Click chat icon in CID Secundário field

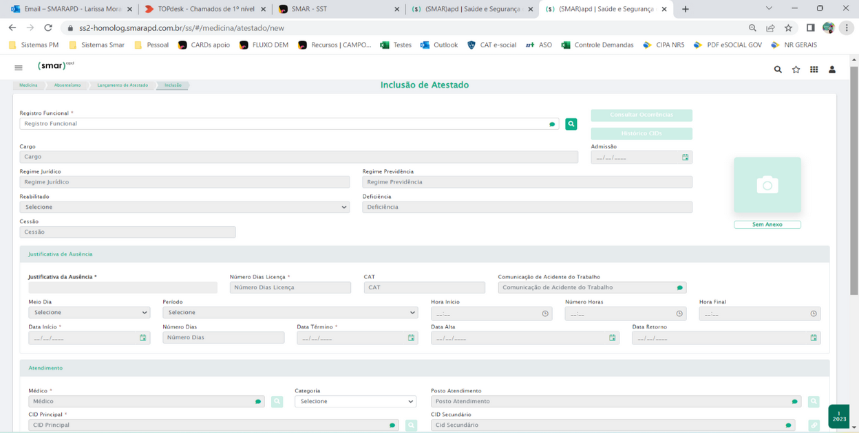tap(788, 425)
